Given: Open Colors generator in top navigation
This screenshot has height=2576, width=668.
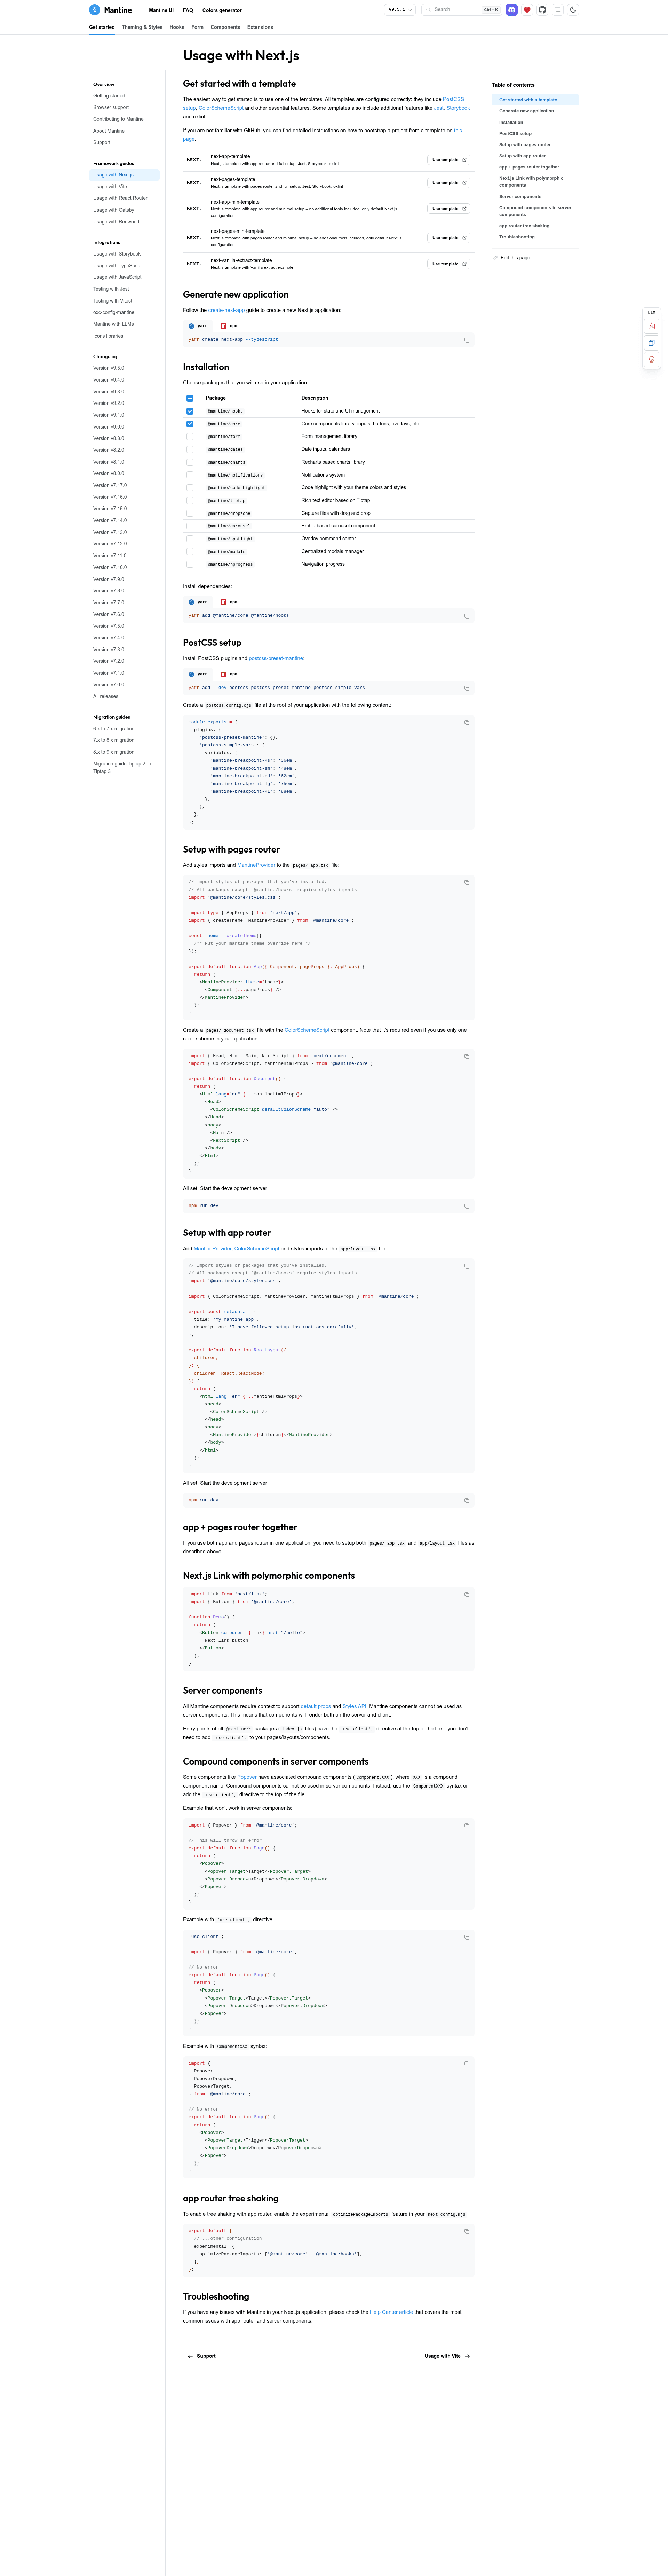Looking at the screenshot, I should (x=222, y=10).
